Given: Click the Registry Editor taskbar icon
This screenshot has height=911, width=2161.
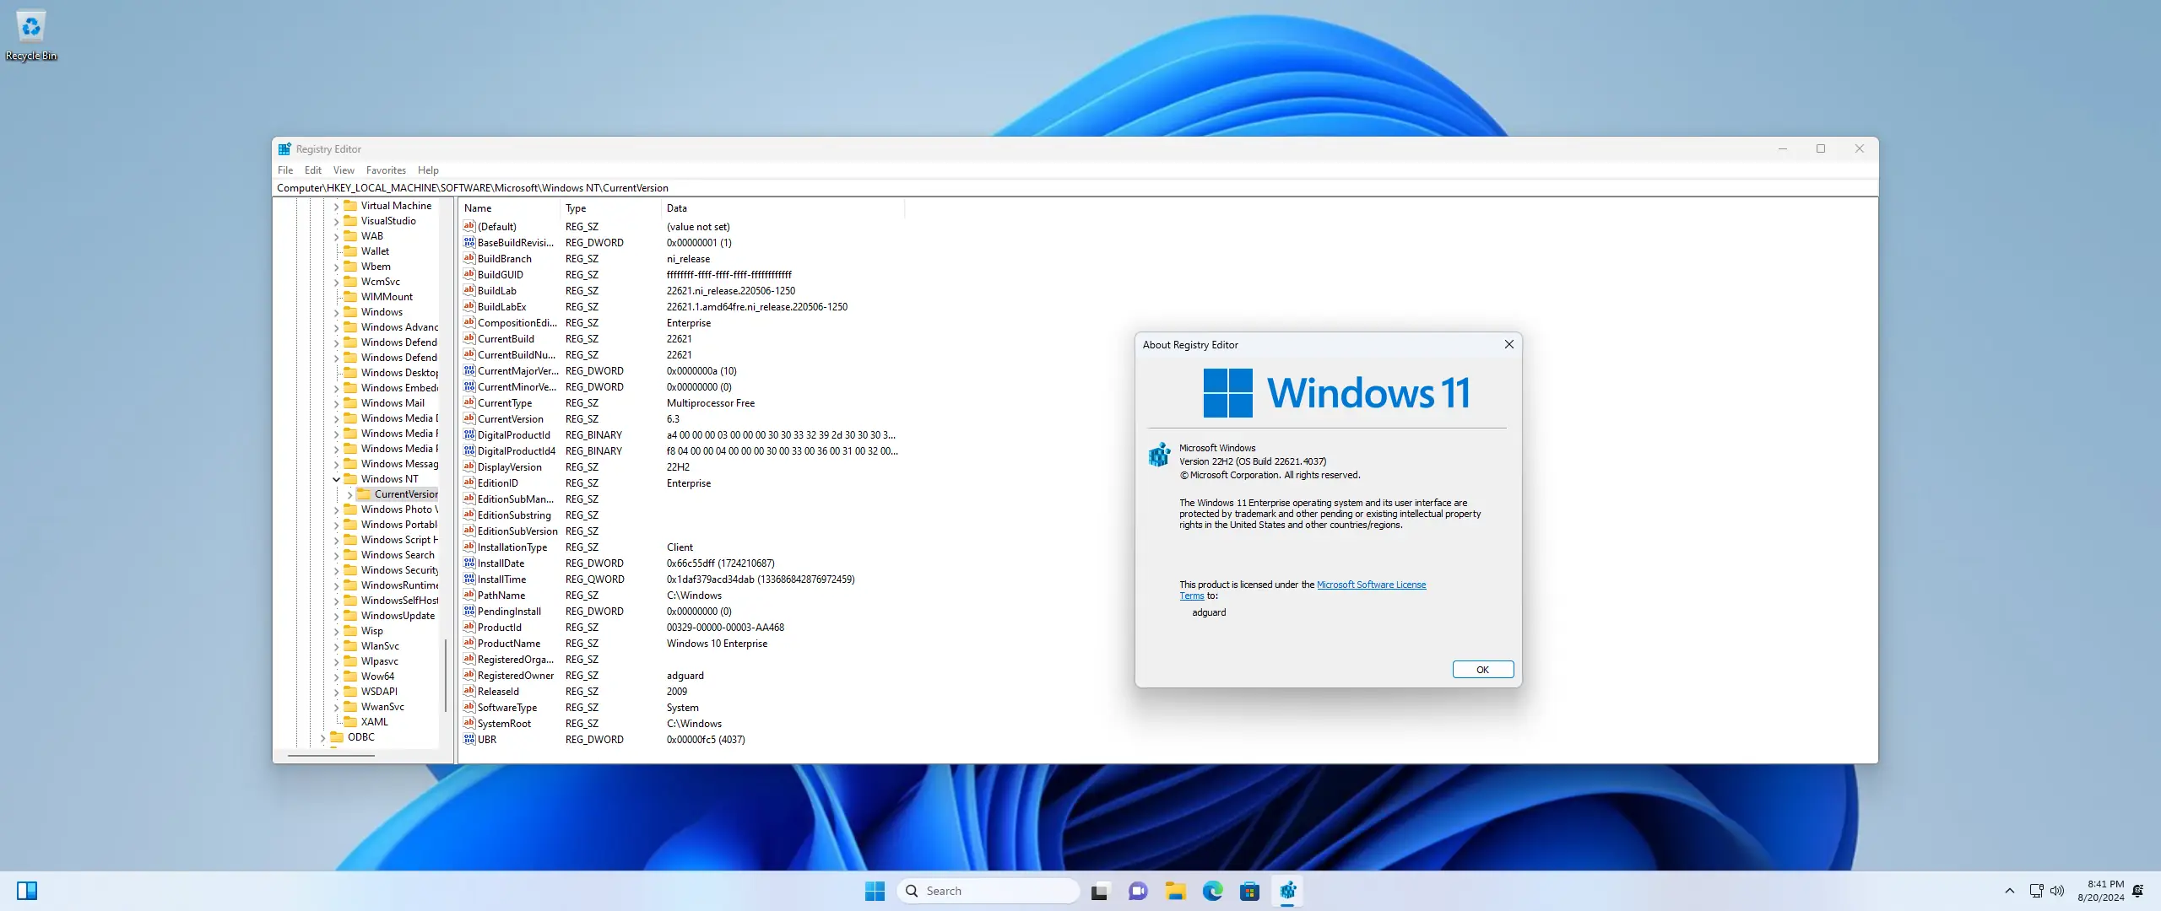Looking at the screenshot, I should [1287, 891].
